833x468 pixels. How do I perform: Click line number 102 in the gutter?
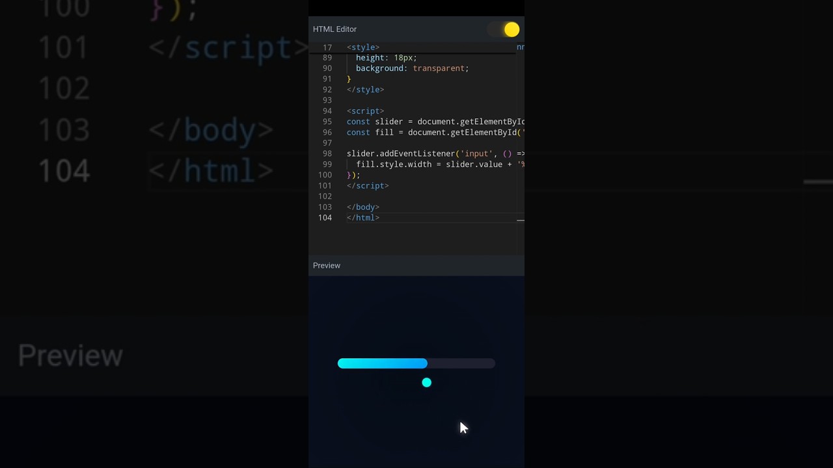pyautogui.click(x=325, y=196)
